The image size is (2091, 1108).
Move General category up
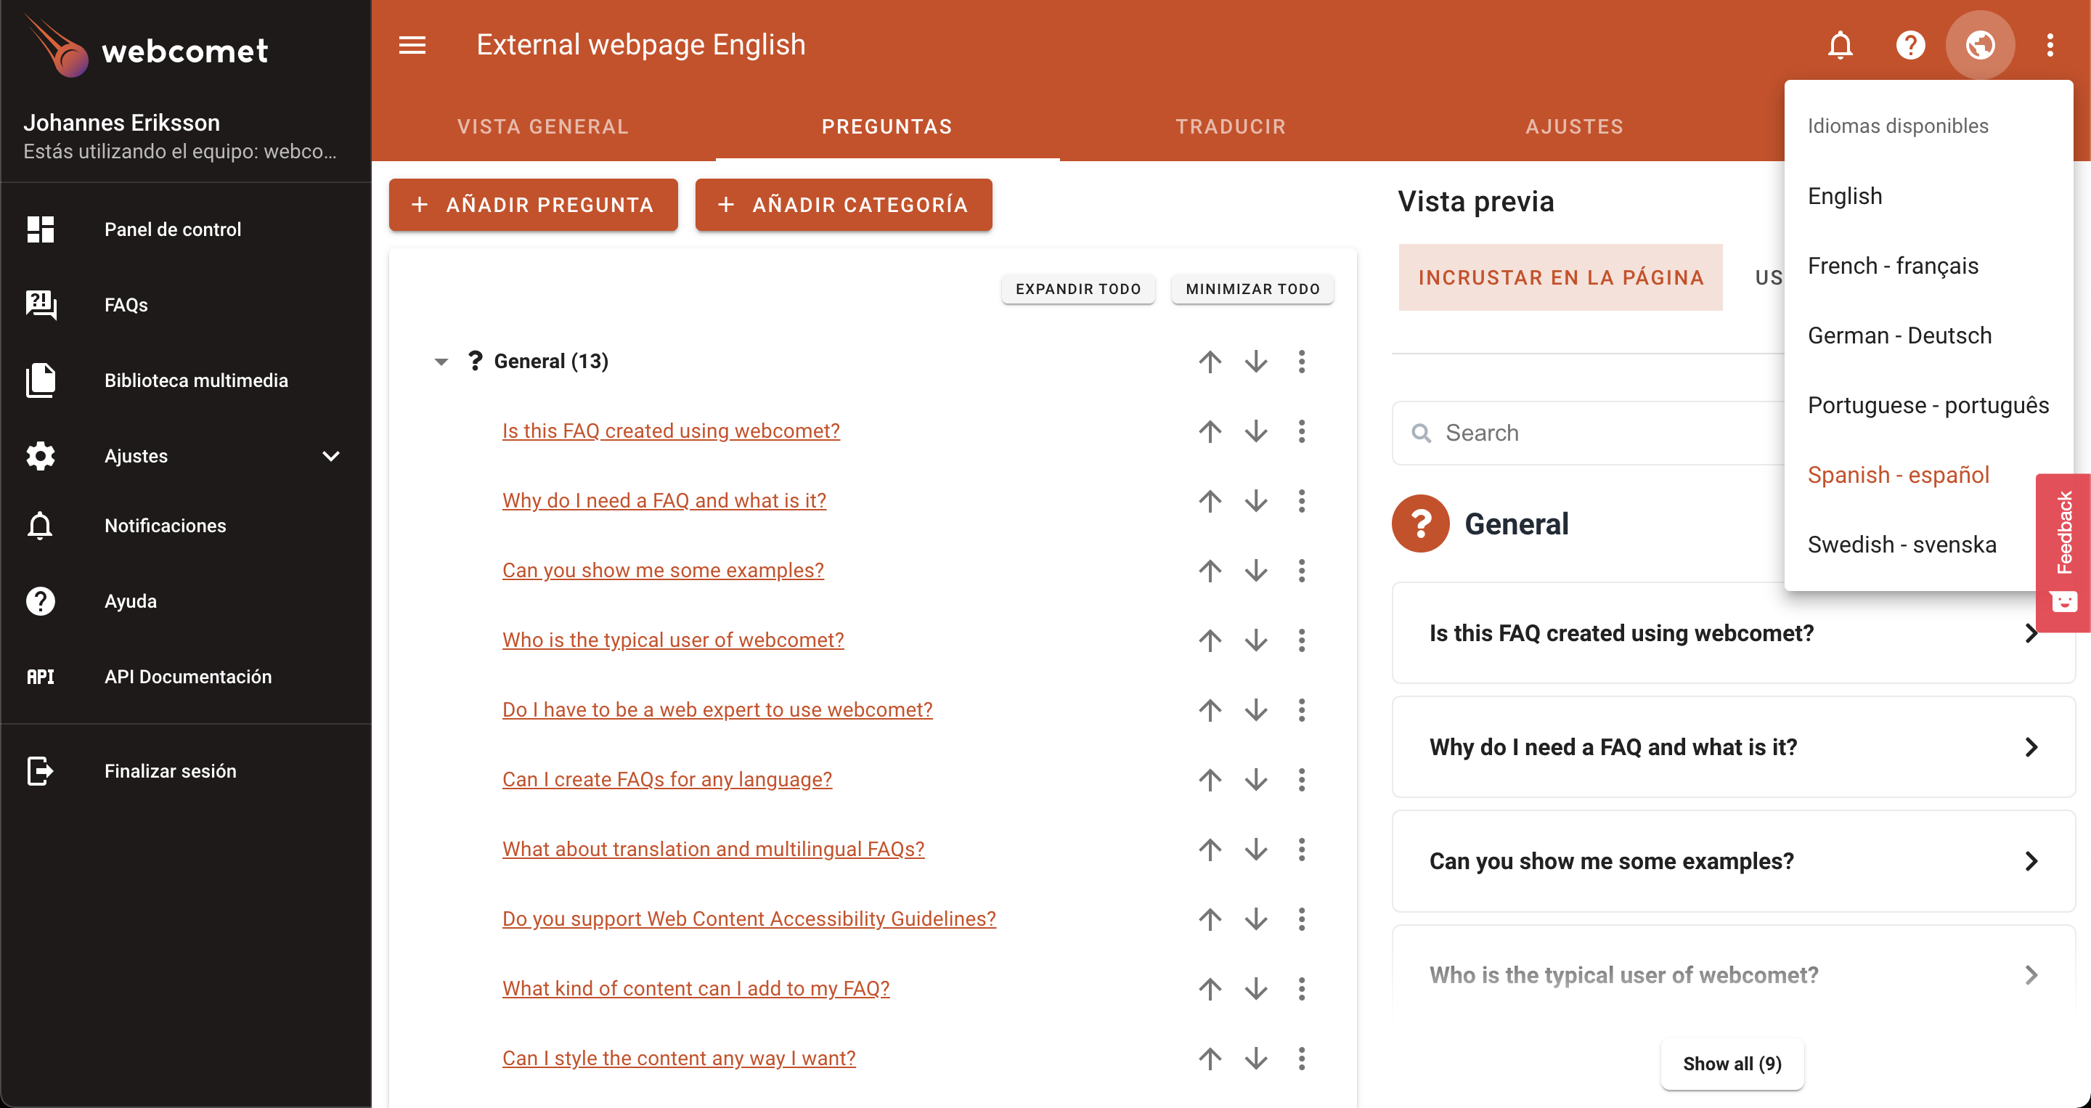tap(1210, 361)
